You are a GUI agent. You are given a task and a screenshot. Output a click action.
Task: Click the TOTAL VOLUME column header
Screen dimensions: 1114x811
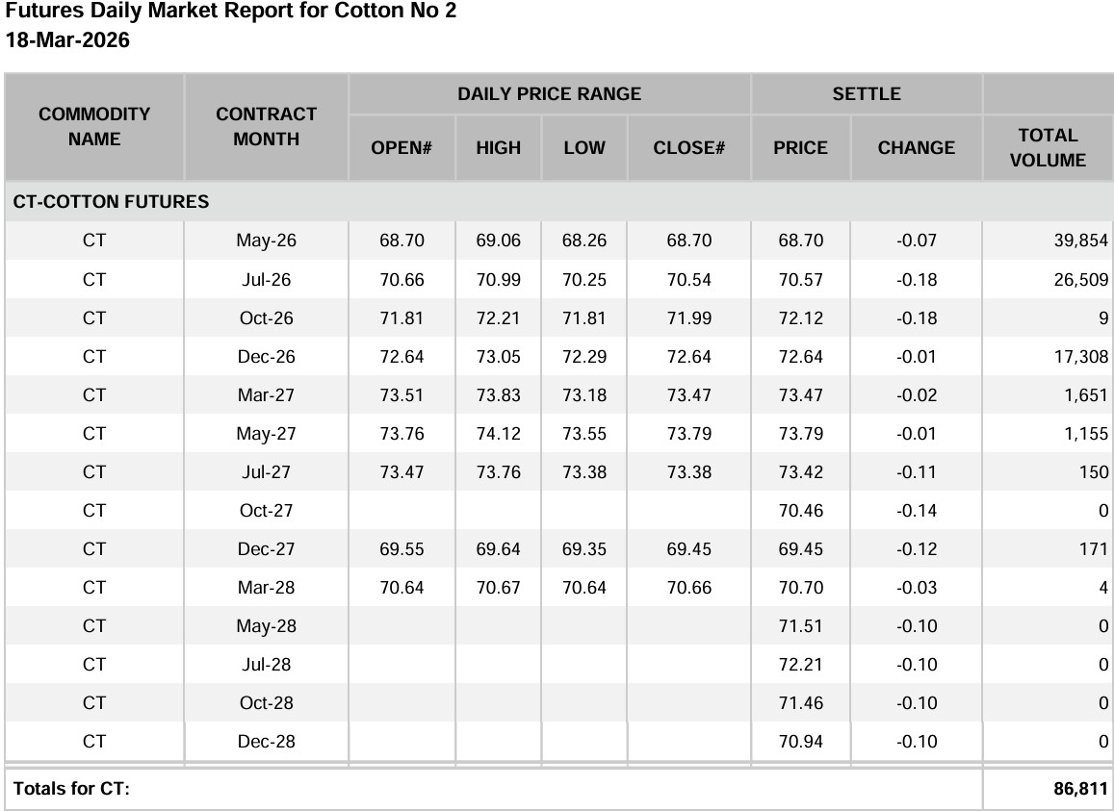click(1048, 148)
